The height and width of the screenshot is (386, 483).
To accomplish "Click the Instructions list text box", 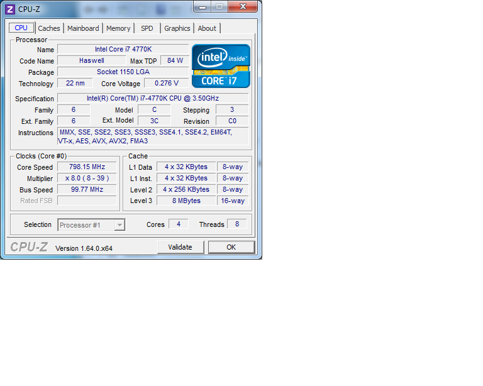I will (x=153, y=136).
